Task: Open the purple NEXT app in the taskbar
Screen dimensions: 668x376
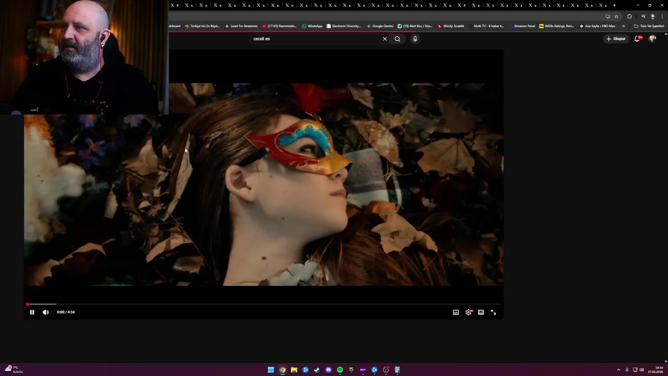Action: click(363, 370)
